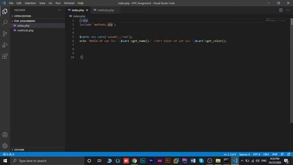Open the Extensions view
This screenshot has height=165, width=293.
pyautogui.click(x=5, y=56)
